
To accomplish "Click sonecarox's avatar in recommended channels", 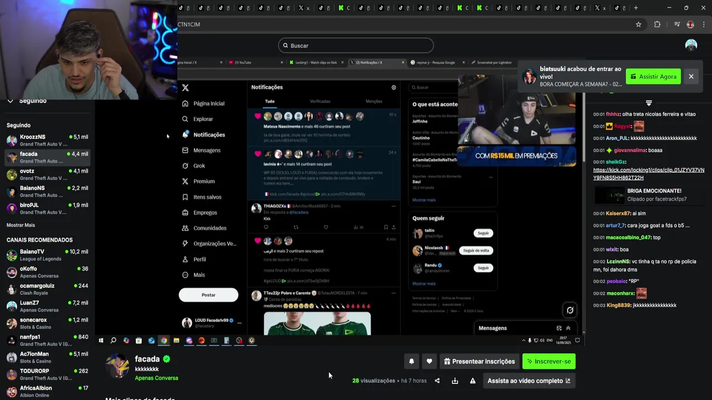I will (12, 323).
